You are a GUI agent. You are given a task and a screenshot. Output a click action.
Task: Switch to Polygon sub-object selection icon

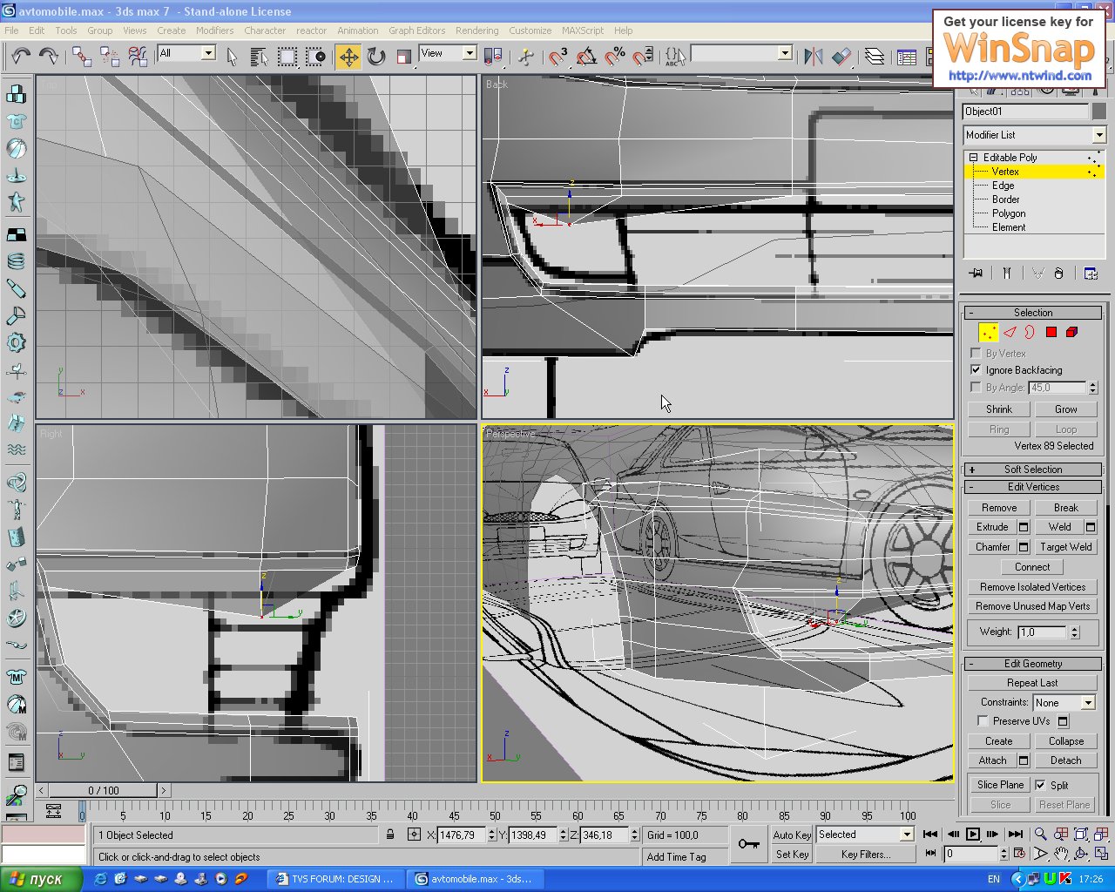1051,332
